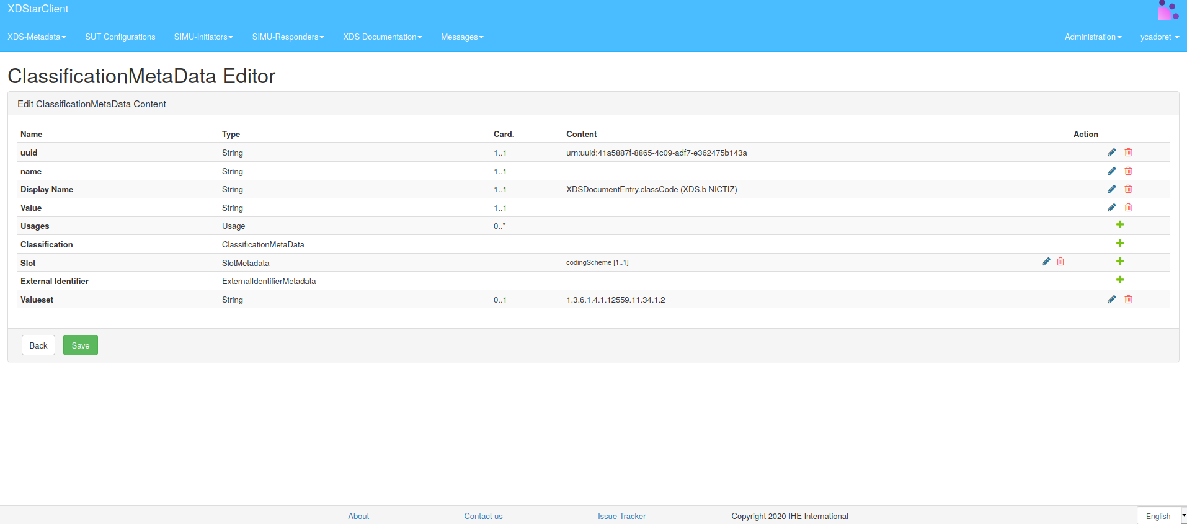1187x524 pixels.
Task: Click pencil icon for Display Name row
Action: 1111,189
